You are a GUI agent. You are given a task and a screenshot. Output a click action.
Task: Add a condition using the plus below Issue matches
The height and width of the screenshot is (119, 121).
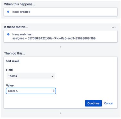point(60,47)
